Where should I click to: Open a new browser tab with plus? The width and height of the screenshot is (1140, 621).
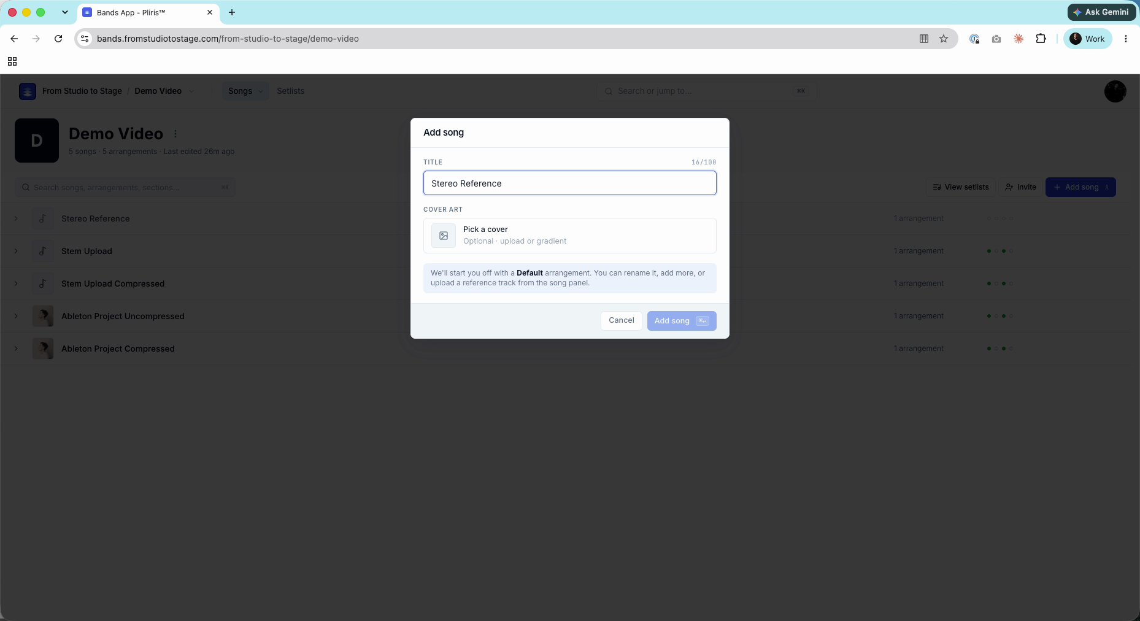(232, 12)
